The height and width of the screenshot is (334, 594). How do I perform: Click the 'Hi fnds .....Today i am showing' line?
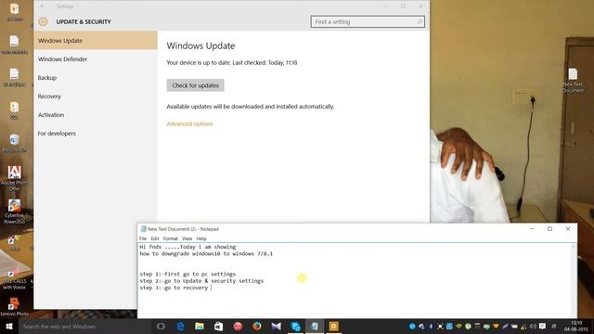[x=187, y=247]
